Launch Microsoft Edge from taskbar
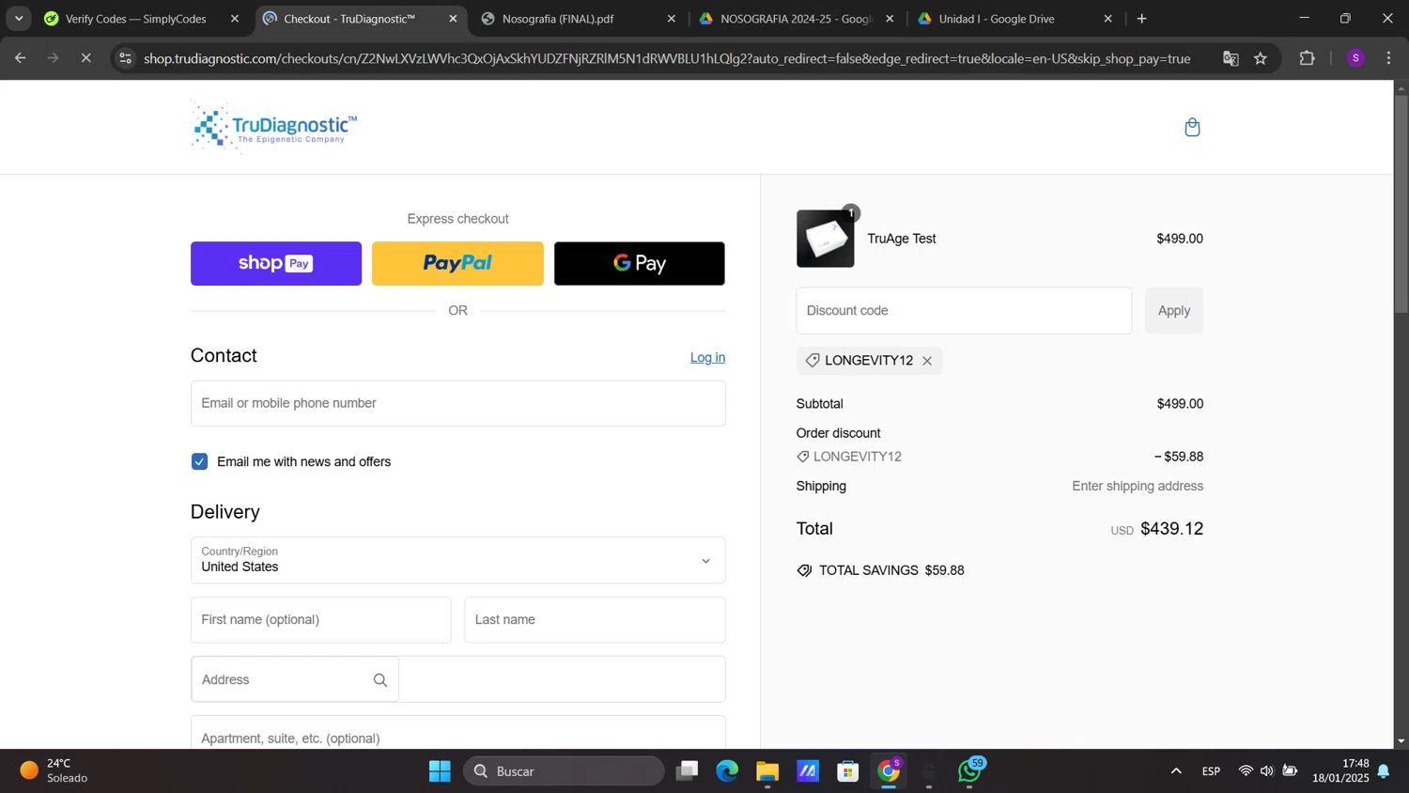Screen dimensions: 1409x793 (727, 771)
